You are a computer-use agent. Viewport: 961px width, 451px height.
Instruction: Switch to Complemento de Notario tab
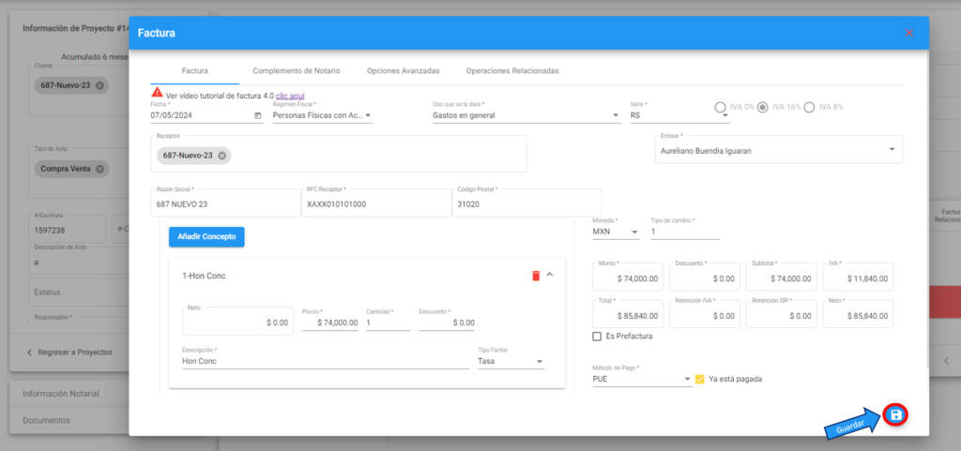pos(297,71)
